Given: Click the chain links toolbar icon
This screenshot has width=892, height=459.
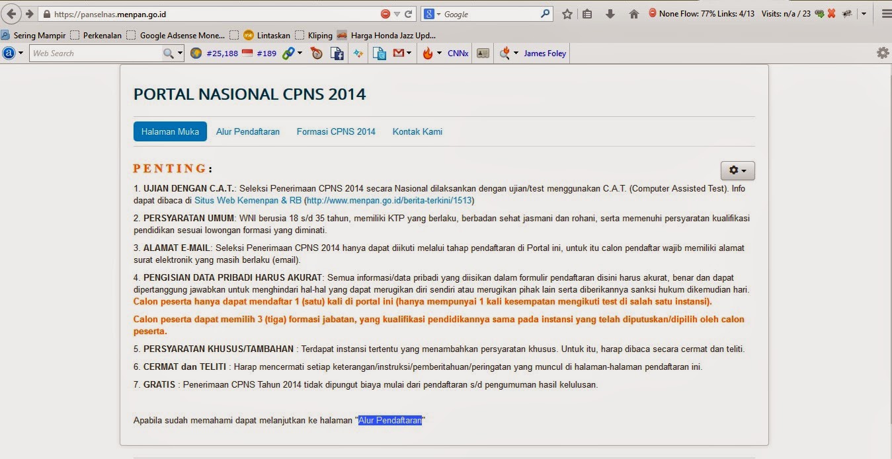Looking at the screenshot, I should 288,53.
